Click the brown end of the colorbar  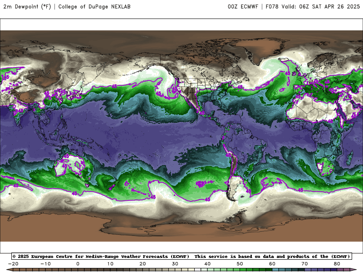(9, 270)
